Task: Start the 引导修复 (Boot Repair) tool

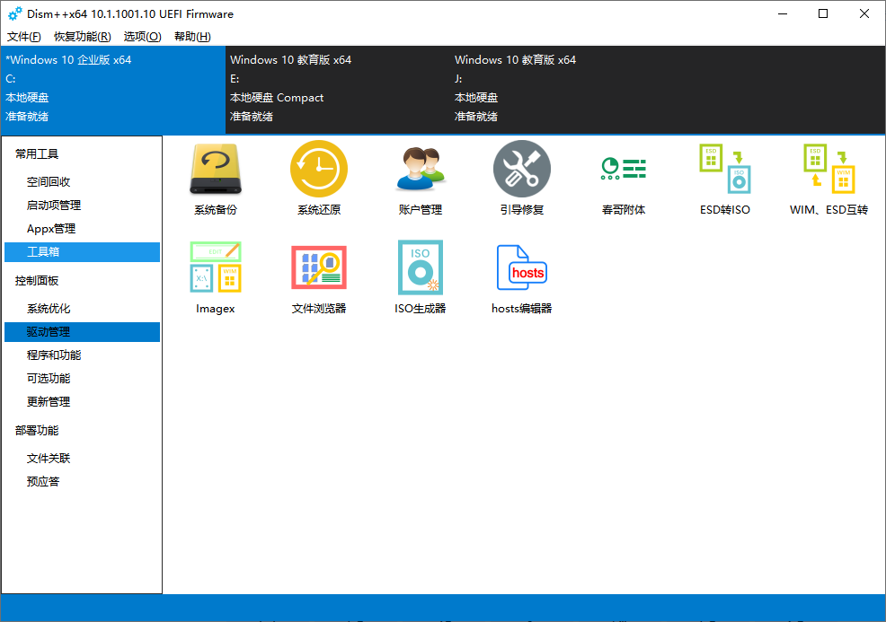Action: pyautogui.click(x=521, y=177)
